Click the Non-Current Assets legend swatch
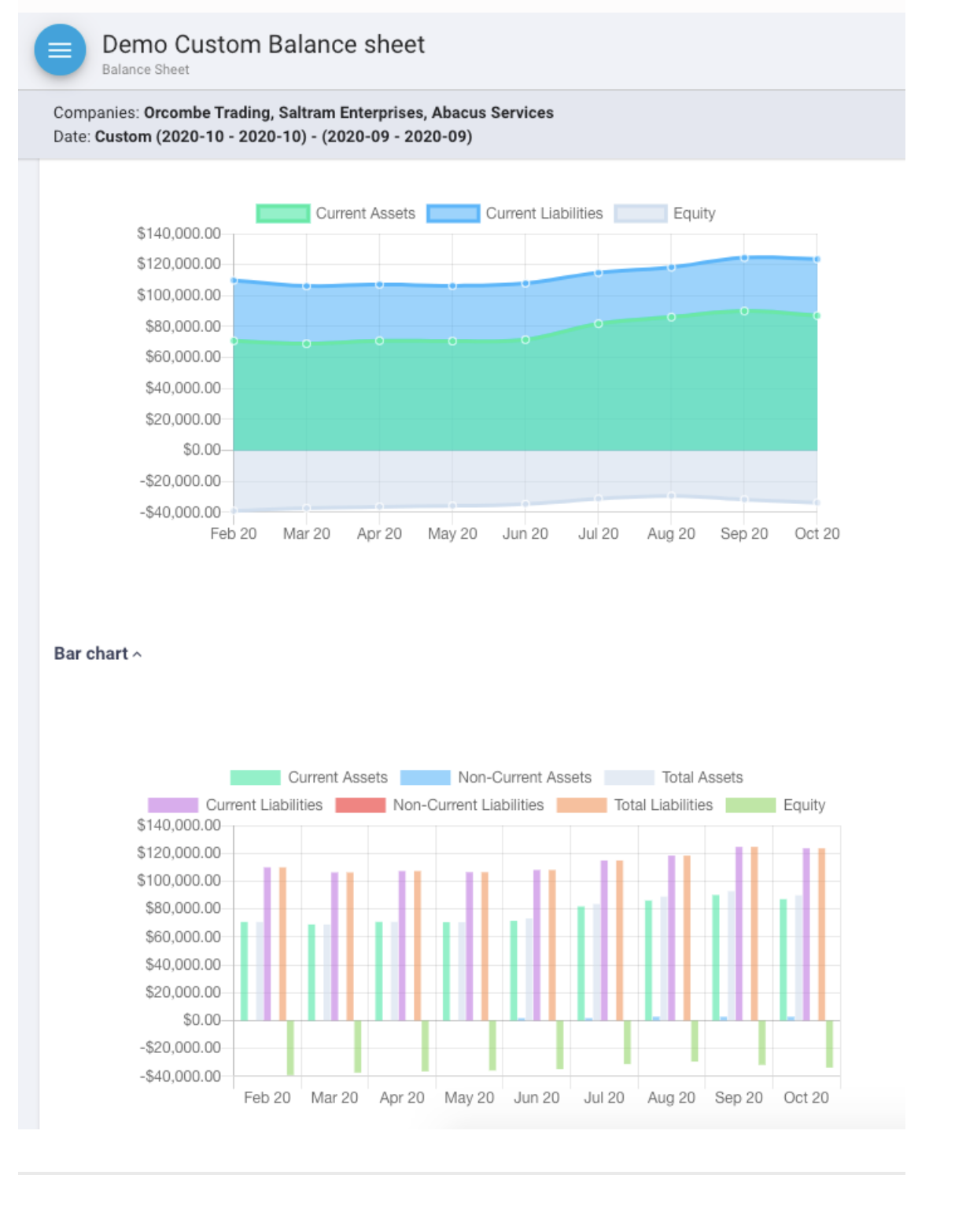The height and width of the screenshot is (1208, 966). pos(426,777)
